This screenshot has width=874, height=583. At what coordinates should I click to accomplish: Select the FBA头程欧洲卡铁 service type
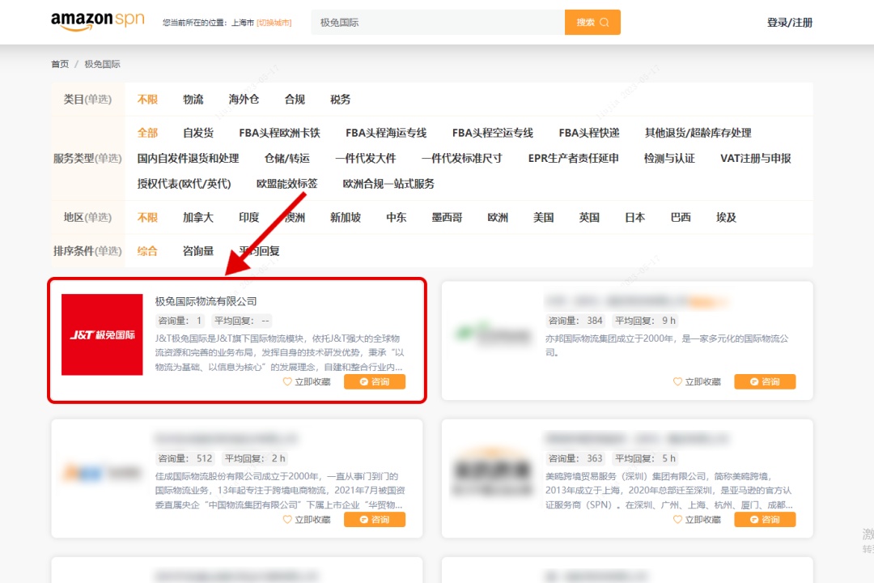point(279,133)
